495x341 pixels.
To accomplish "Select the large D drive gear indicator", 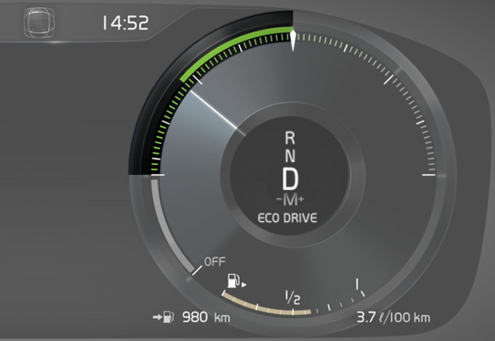I will [290, 179].
